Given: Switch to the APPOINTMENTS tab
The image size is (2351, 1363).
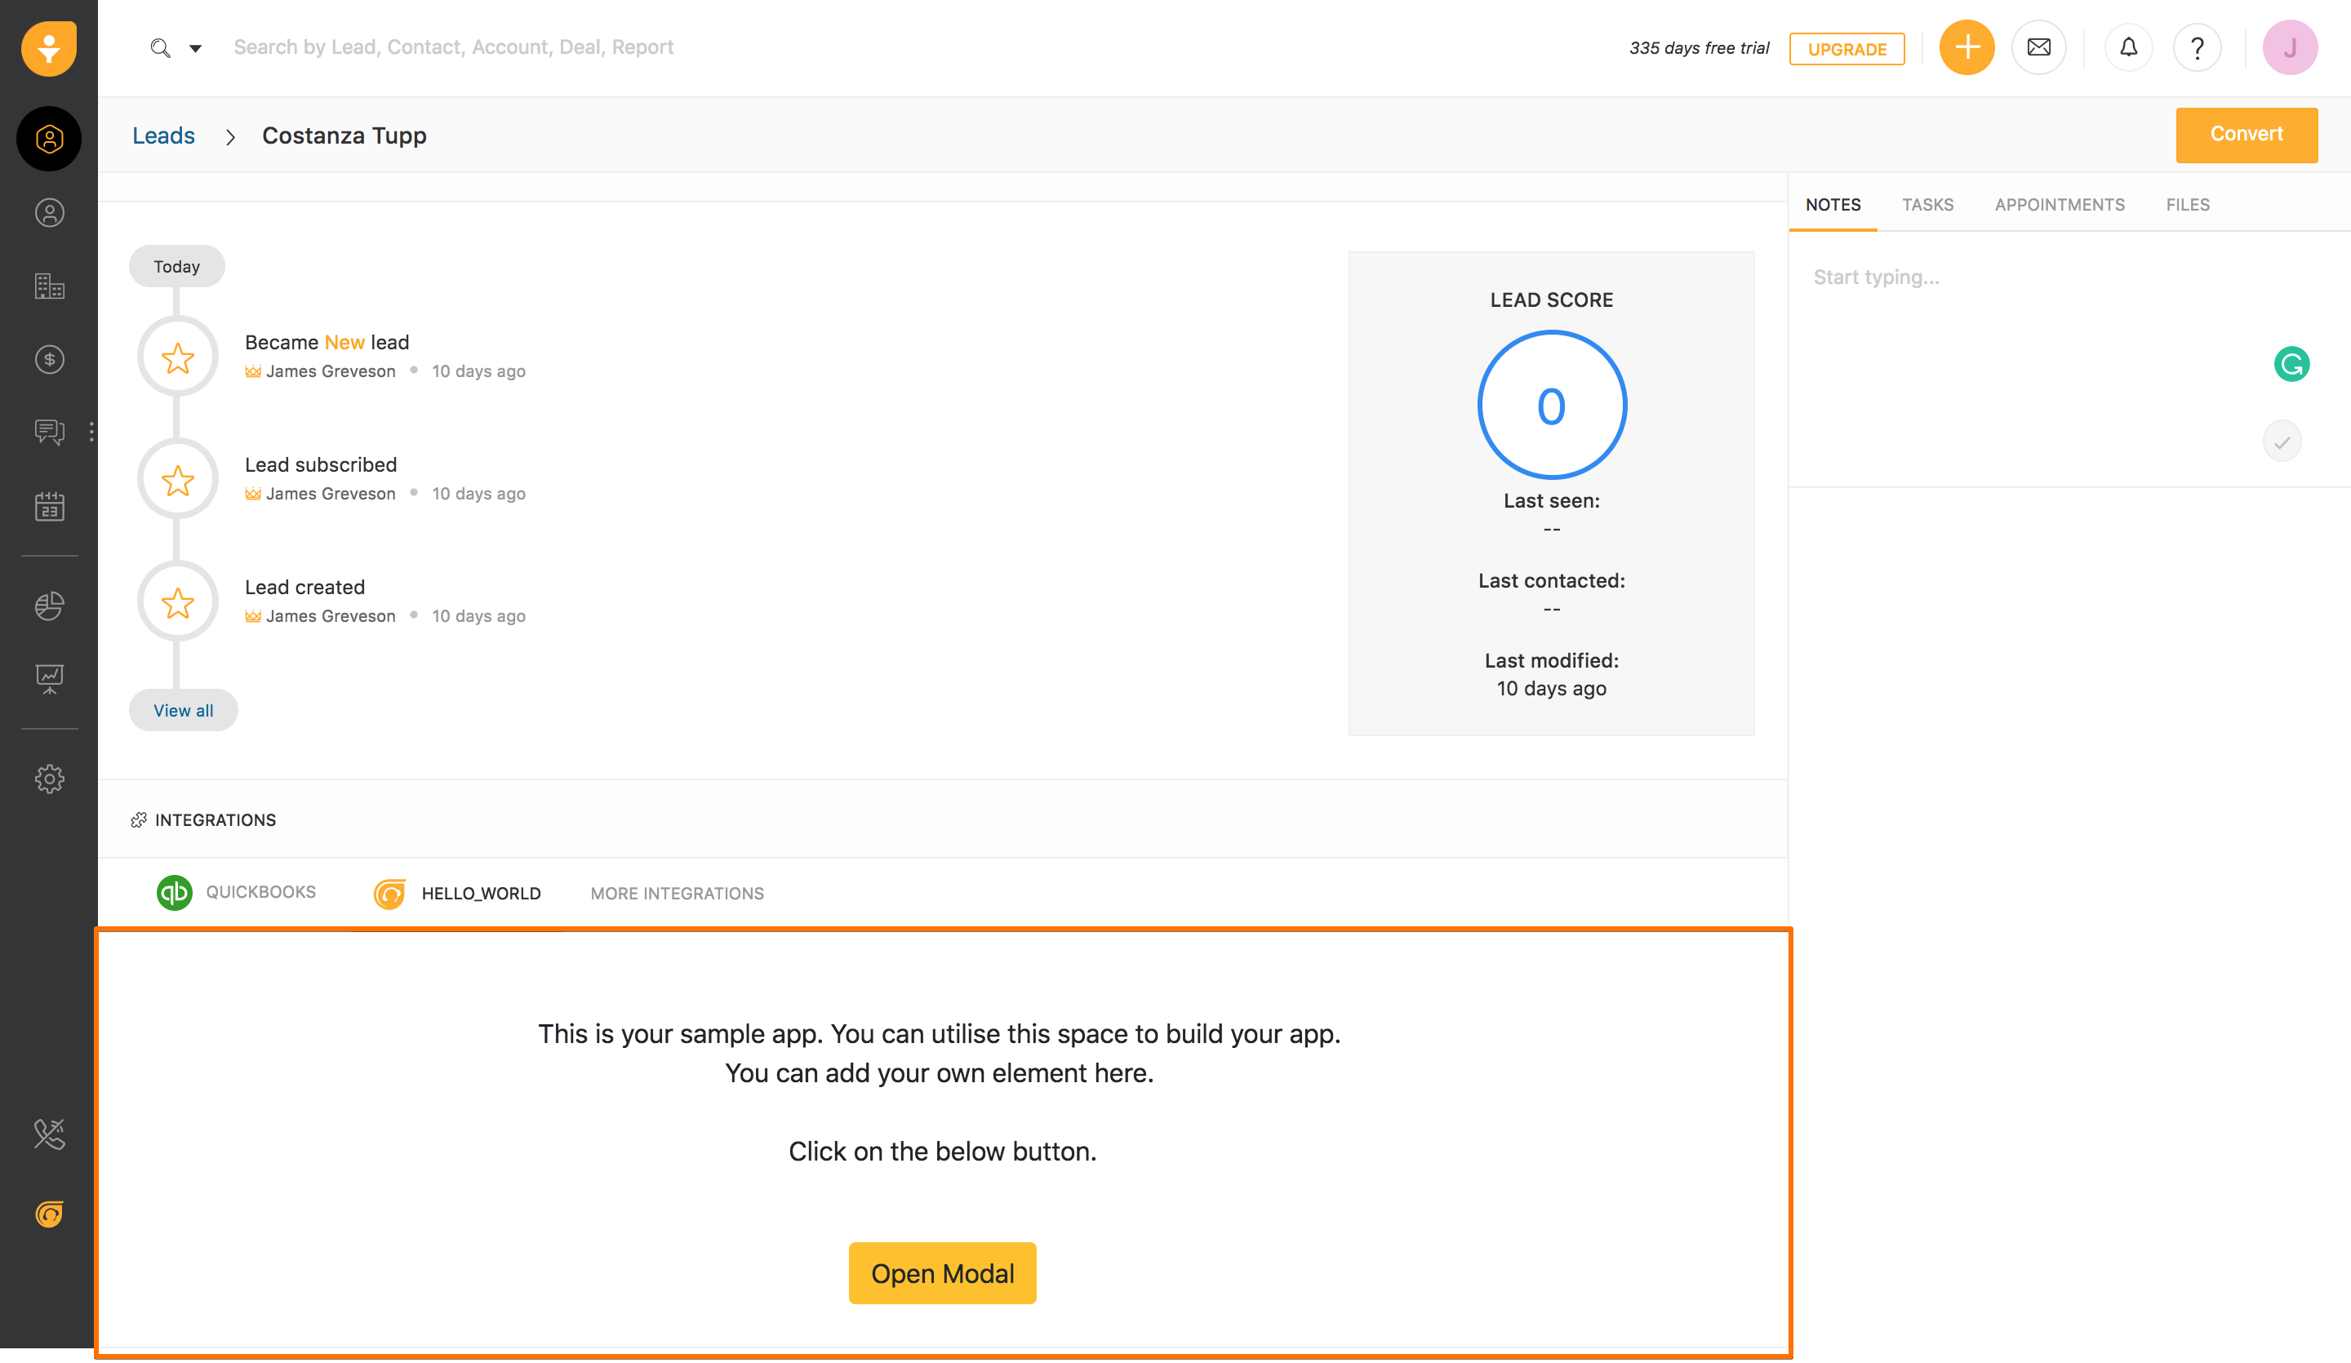Looking at the screenshot, I should [2059, 204].
